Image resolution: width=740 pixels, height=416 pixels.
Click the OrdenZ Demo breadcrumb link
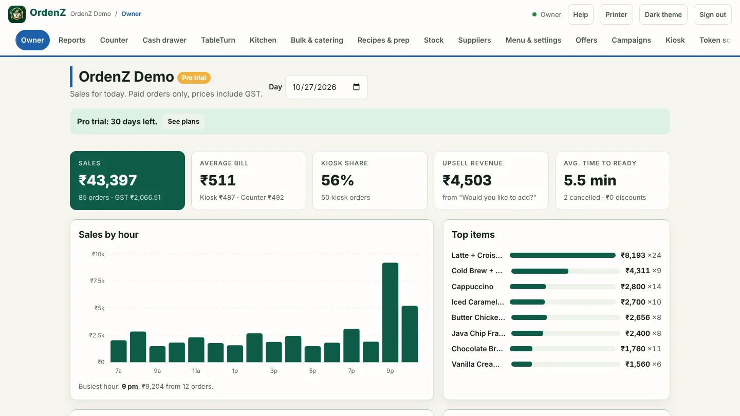tap(90, 14)
